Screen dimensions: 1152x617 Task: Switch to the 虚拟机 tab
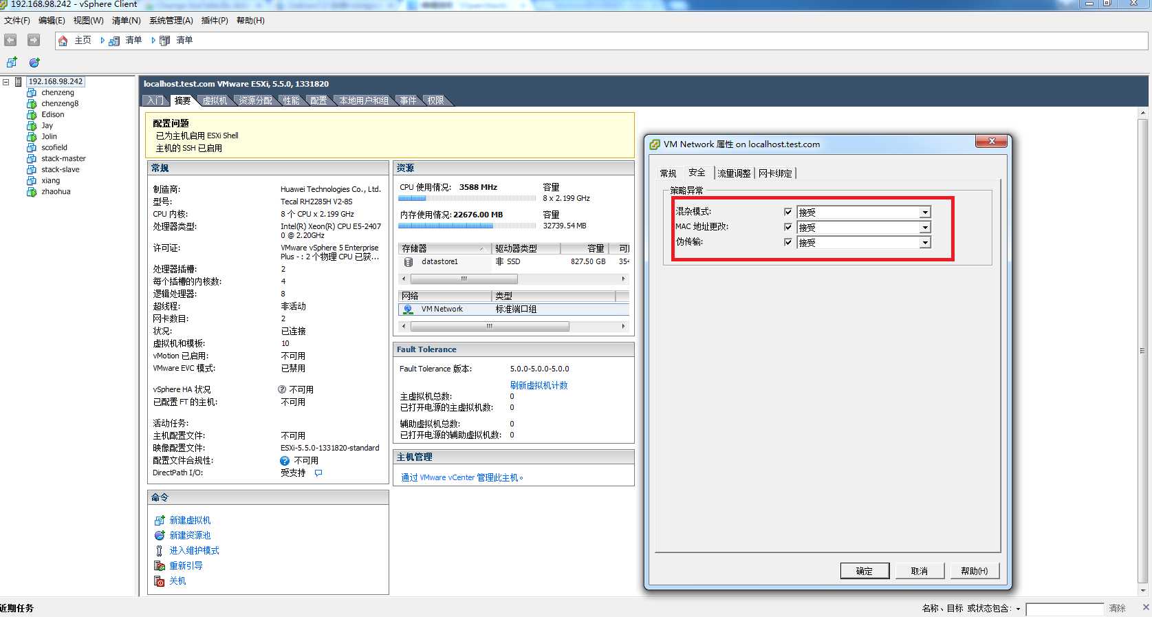215,101
